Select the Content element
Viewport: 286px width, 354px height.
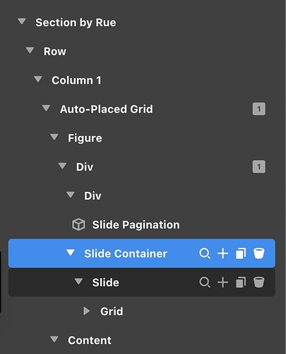click(x=90, y=341)
